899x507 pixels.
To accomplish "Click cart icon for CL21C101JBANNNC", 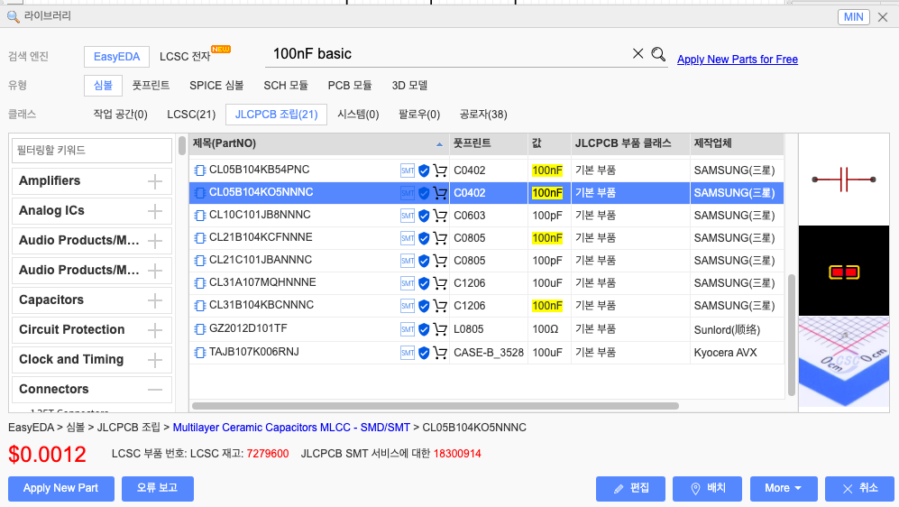I will pyautogui.click(x=440, y=261).
